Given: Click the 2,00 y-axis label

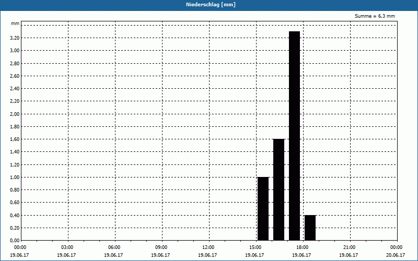Looking at the screenshot, I should [15, 114].
